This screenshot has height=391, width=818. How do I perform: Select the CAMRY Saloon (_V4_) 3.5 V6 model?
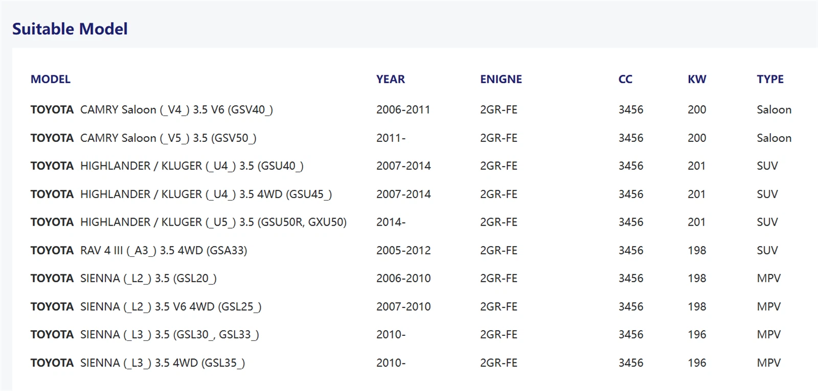click(176, 110)
